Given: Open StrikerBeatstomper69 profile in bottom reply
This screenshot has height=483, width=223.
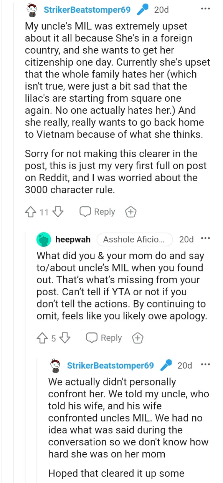Looking at the screenshot, I should 110,365.
